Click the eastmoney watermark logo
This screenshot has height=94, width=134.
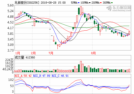(x=119, y=8)
